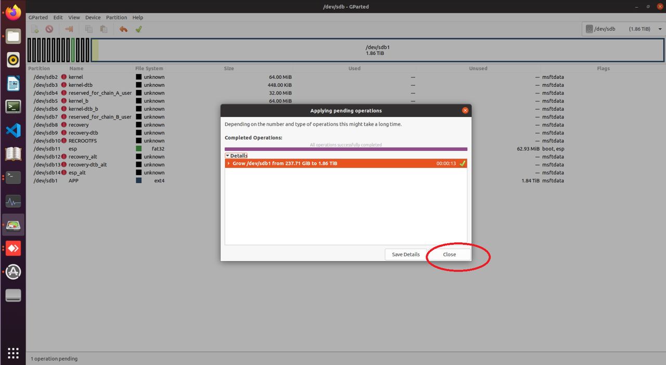Select the /dev/sdb8 recovery row
Viewport: 666px width, 365px height.
point(346,125)
